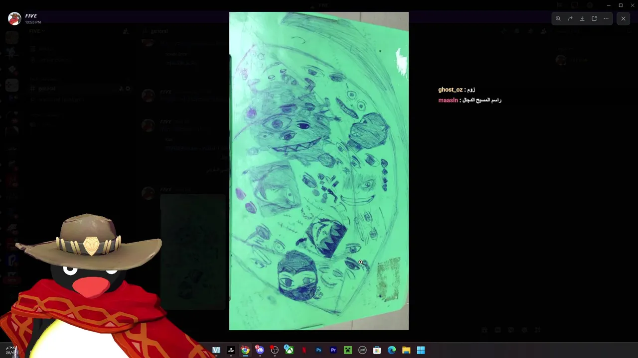Close the image viewer with the X button
The image size is (638, 358).
click(x=623, y=19)
